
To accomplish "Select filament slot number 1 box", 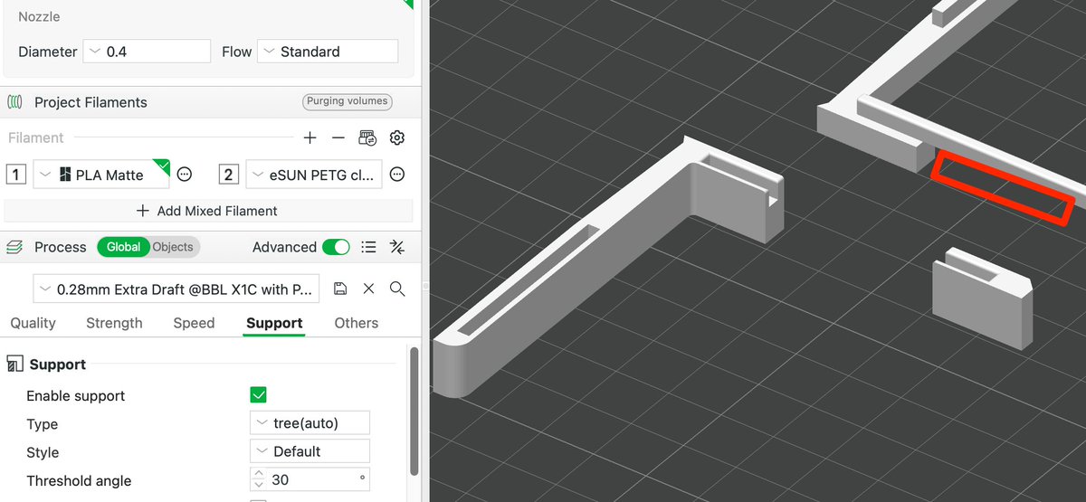I will 15,175.
